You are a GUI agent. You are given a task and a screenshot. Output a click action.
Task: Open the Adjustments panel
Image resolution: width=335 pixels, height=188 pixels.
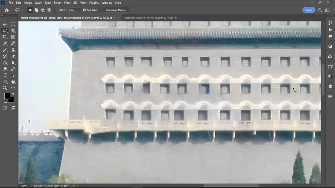point(330,46)
